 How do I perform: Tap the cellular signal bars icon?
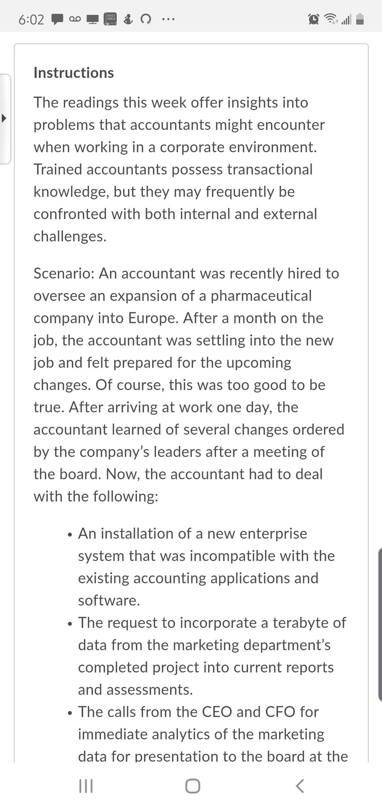[347, 19]
